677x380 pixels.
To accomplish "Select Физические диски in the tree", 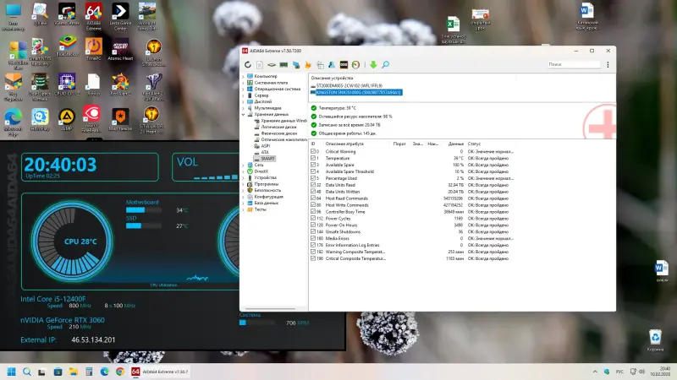I will pos(279,133).
